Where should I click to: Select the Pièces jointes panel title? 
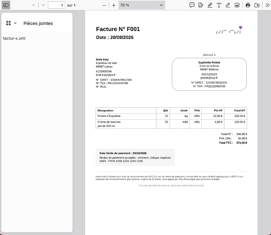pos(38,23)
